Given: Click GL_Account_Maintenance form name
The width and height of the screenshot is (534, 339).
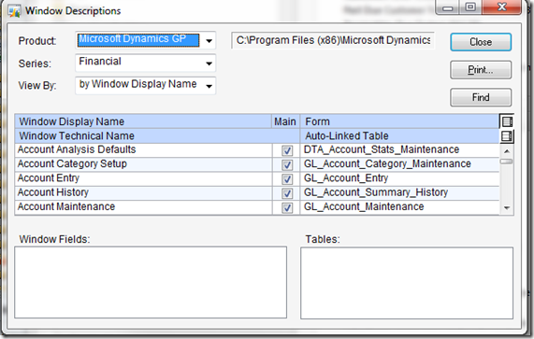Looking at the screenshot, I should 364,206.
